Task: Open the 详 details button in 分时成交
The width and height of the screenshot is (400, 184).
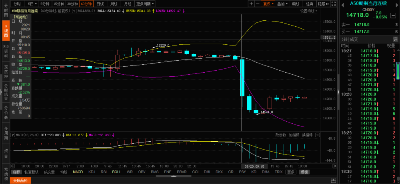Action: [x=395, y=40]
